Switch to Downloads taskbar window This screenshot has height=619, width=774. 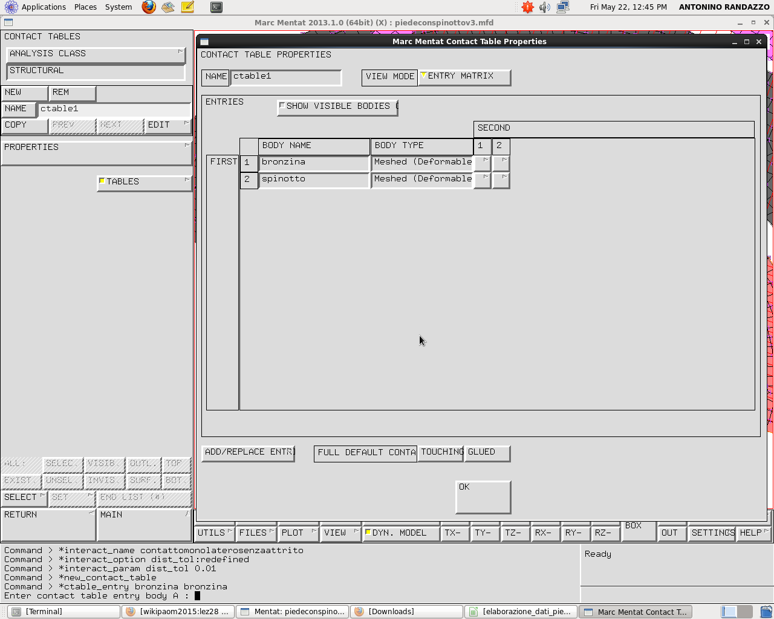pos(406,612)
